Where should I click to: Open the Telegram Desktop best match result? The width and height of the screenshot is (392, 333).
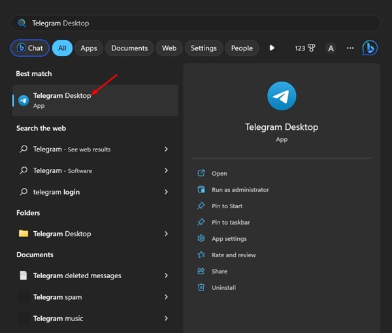pos(95,101)
